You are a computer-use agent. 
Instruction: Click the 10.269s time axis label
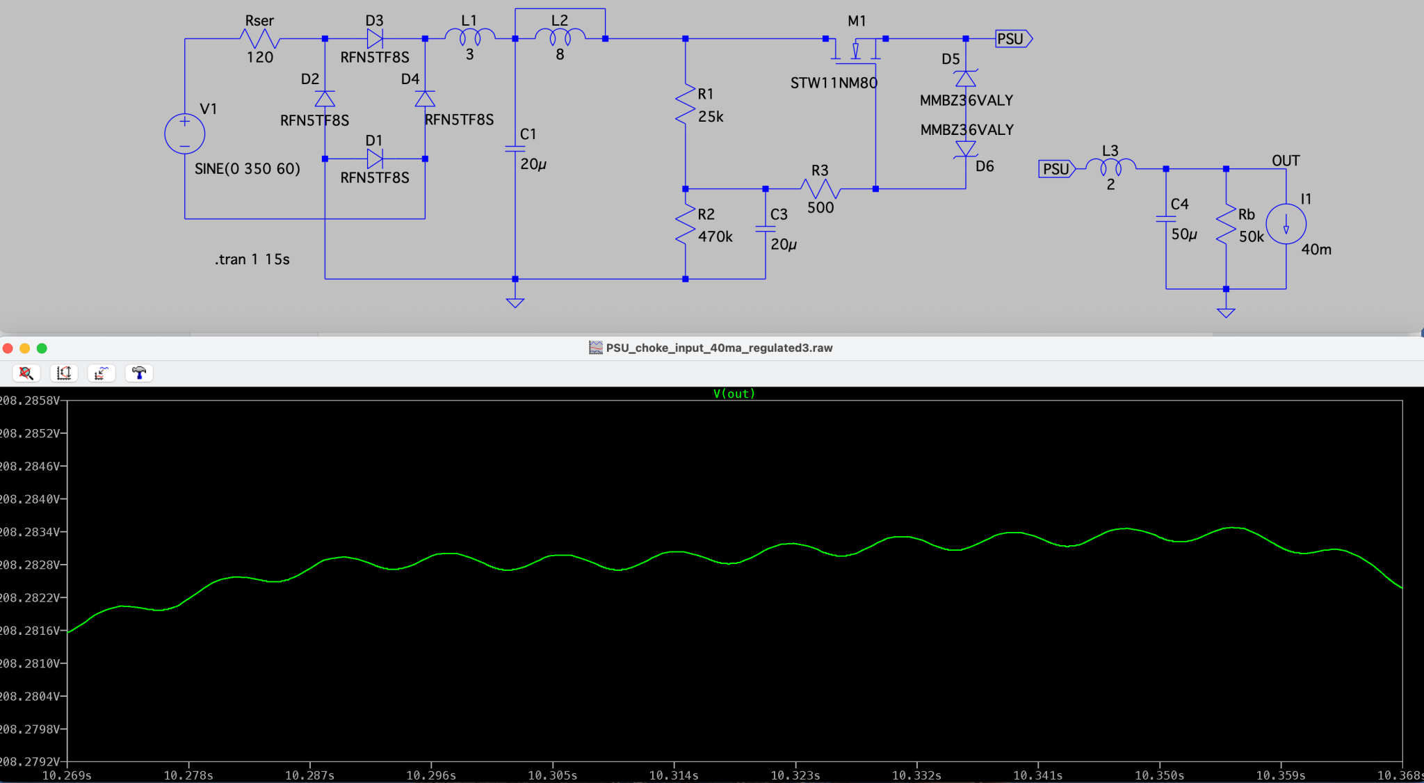(x=67, y=775)
